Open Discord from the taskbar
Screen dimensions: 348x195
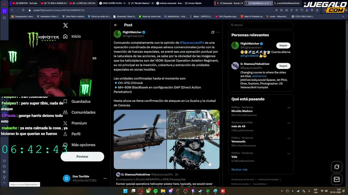[x=170, y=191]
